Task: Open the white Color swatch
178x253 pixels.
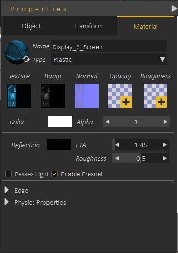Action: [60, 122]
